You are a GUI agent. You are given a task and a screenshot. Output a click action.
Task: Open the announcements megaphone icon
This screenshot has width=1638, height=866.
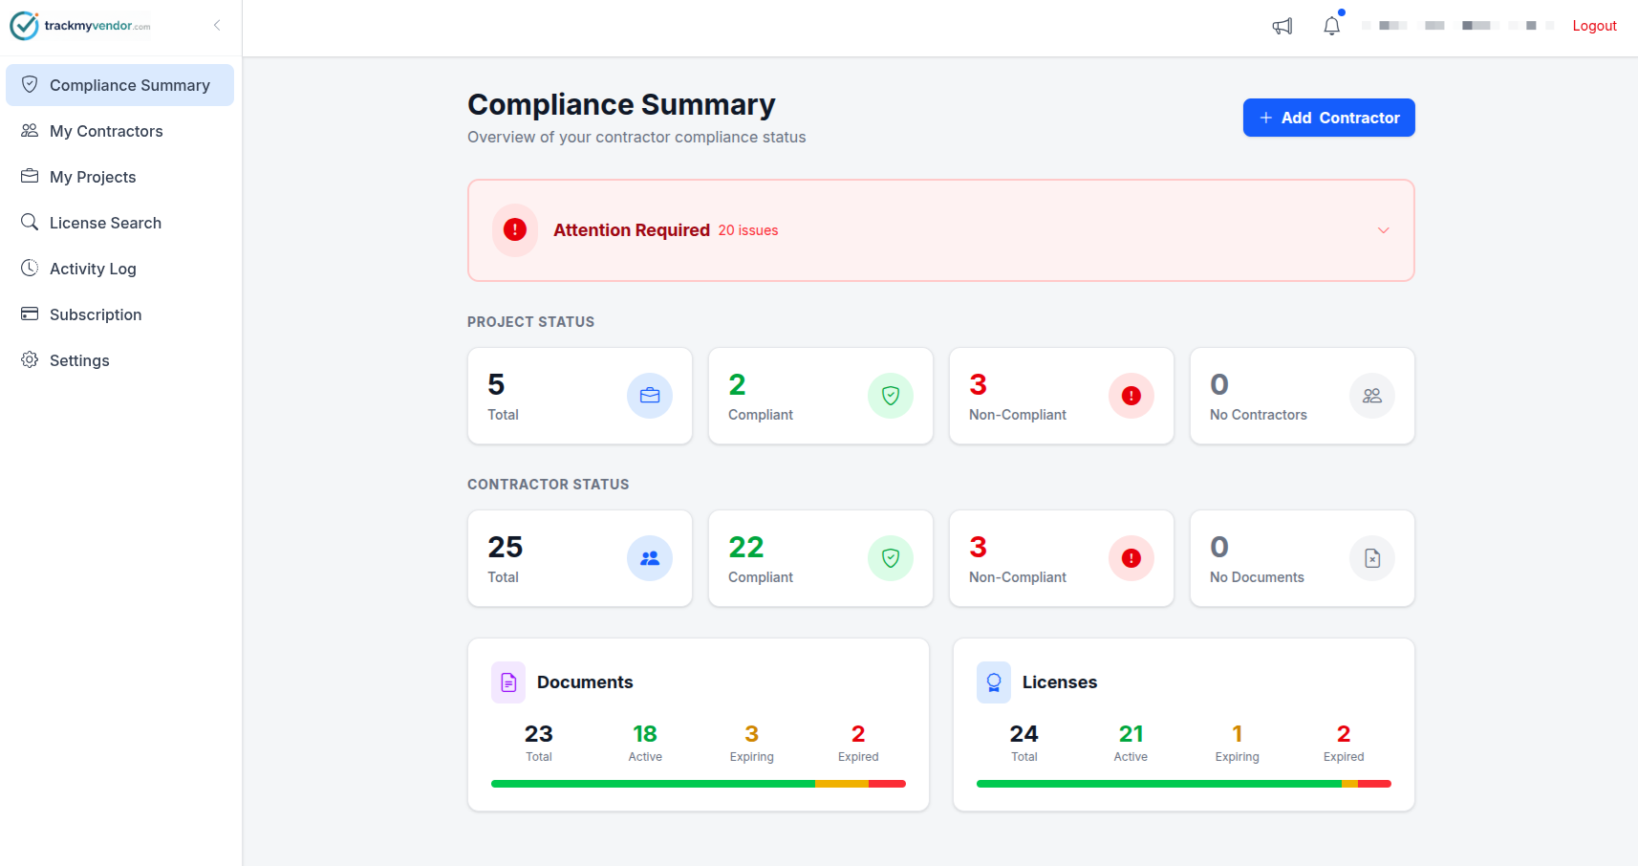(1282, 26)
